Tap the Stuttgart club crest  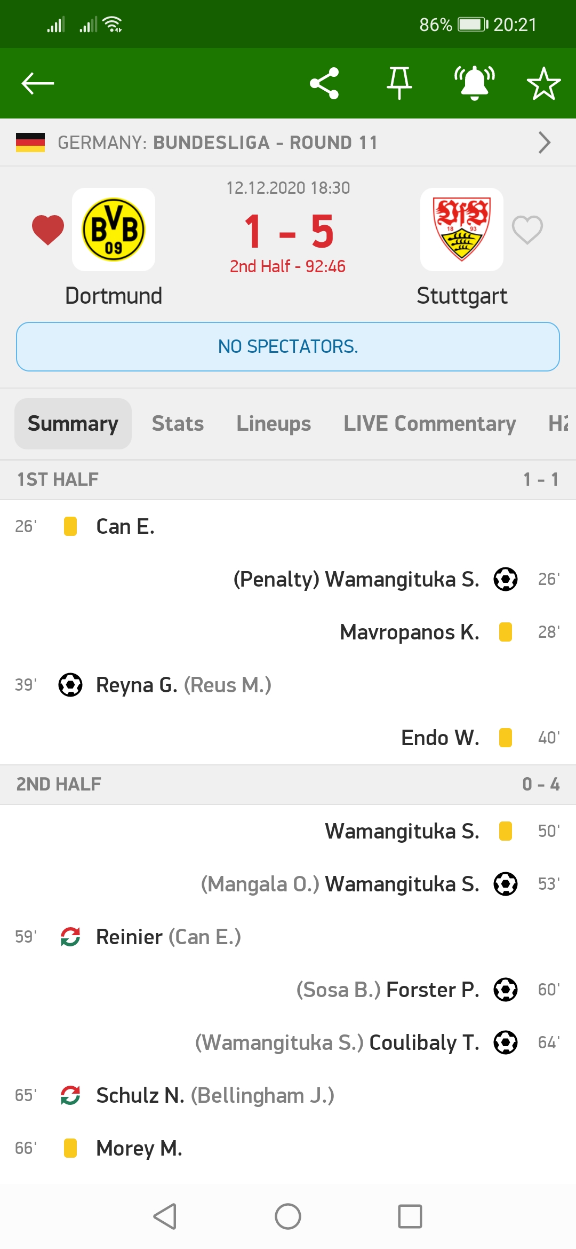click(x=462, y=229)
